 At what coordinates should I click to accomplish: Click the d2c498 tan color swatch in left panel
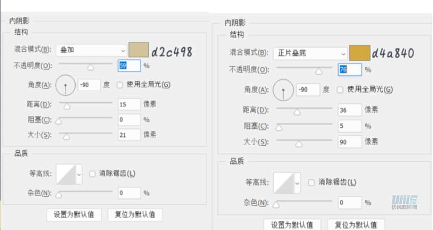[139, 50]
